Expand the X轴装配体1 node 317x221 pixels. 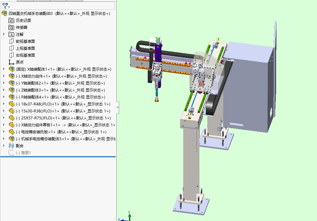(x=3, y=69)
